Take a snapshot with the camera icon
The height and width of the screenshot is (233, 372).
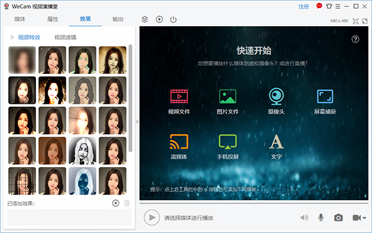339,217
